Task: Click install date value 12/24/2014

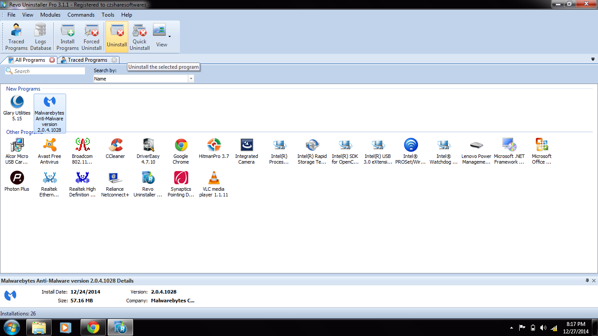Action: 85,292
